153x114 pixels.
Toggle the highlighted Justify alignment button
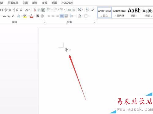62,16
